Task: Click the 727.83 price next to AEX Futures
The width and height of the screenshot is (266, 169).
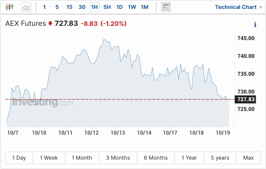Action: (x=66, y=23)
